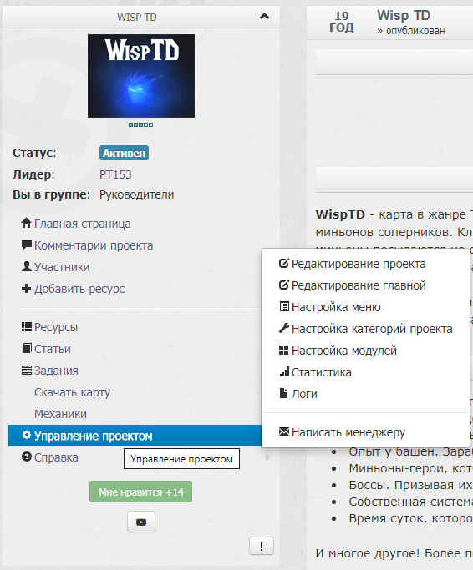Open the Справка menu item

[56, 457]
